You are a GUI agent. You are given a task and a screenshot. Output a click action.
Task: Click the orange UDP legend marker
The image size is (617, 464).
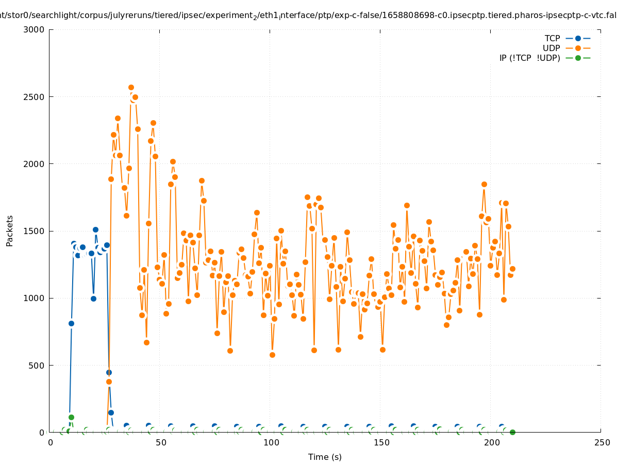[x=578, y=48]
